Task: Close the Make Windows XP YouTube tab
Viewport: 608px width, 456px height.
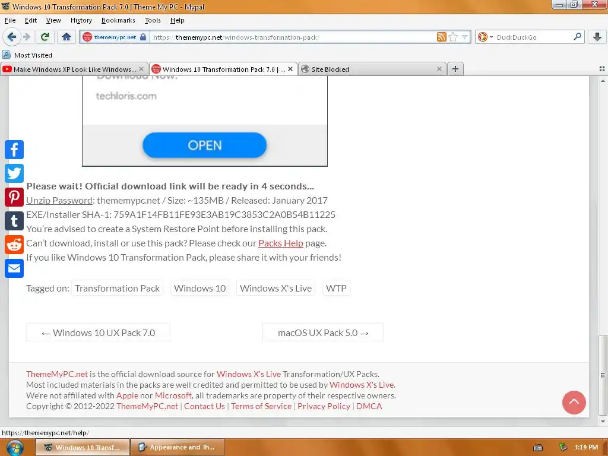Action: pyautogui.click(x=141, y=69)
